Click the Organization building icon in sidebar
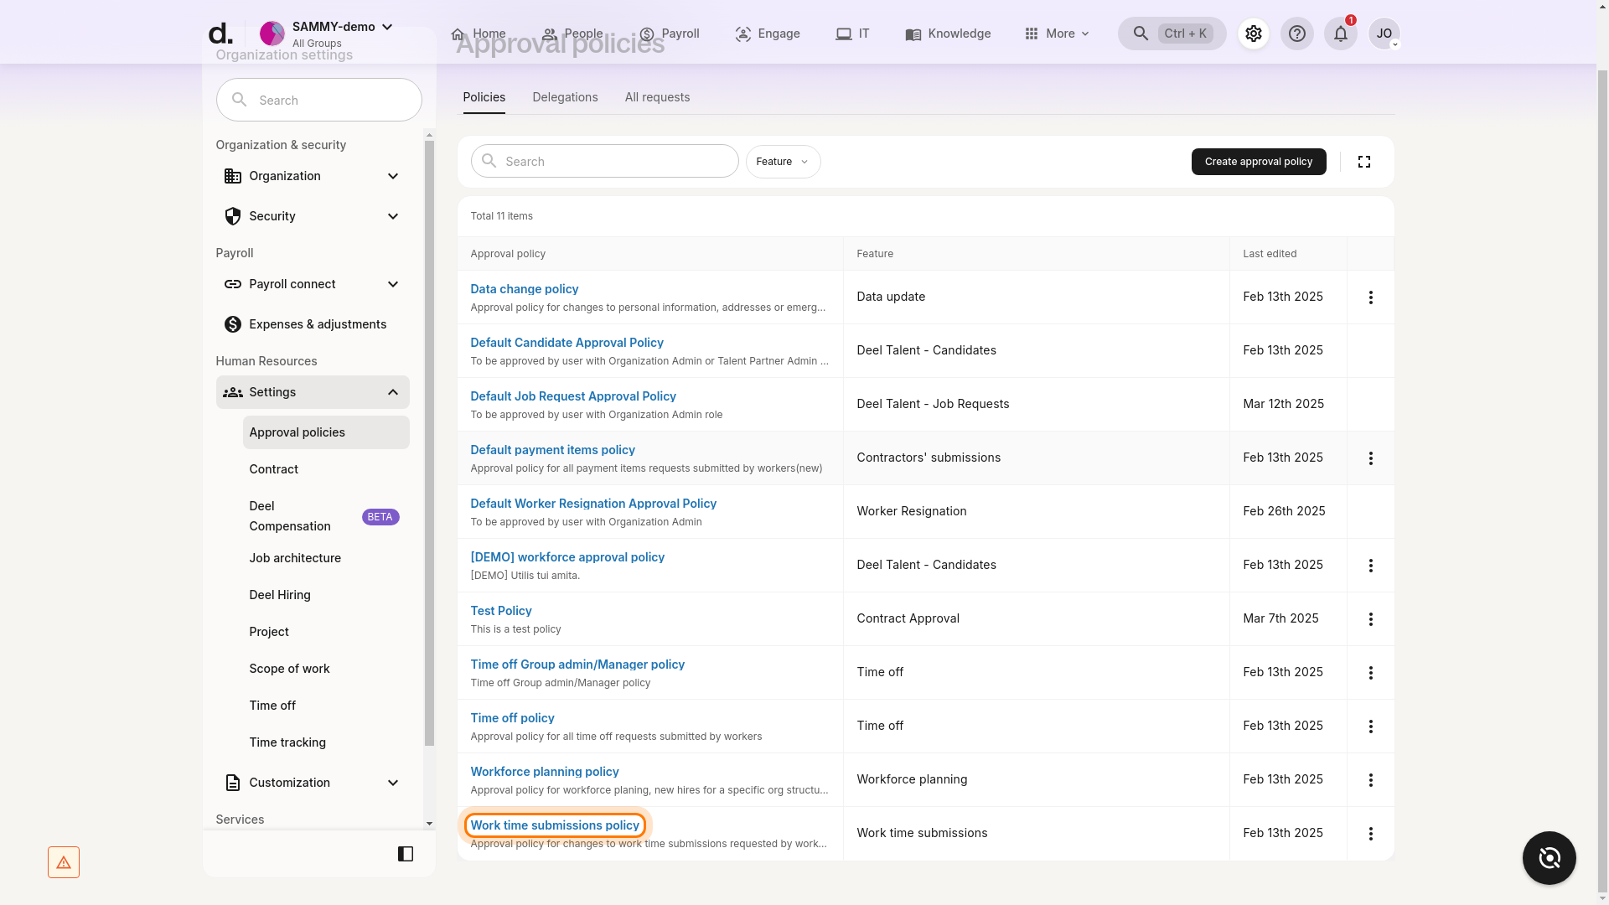This screenshot has height=905, width=1609. [233, 176]
